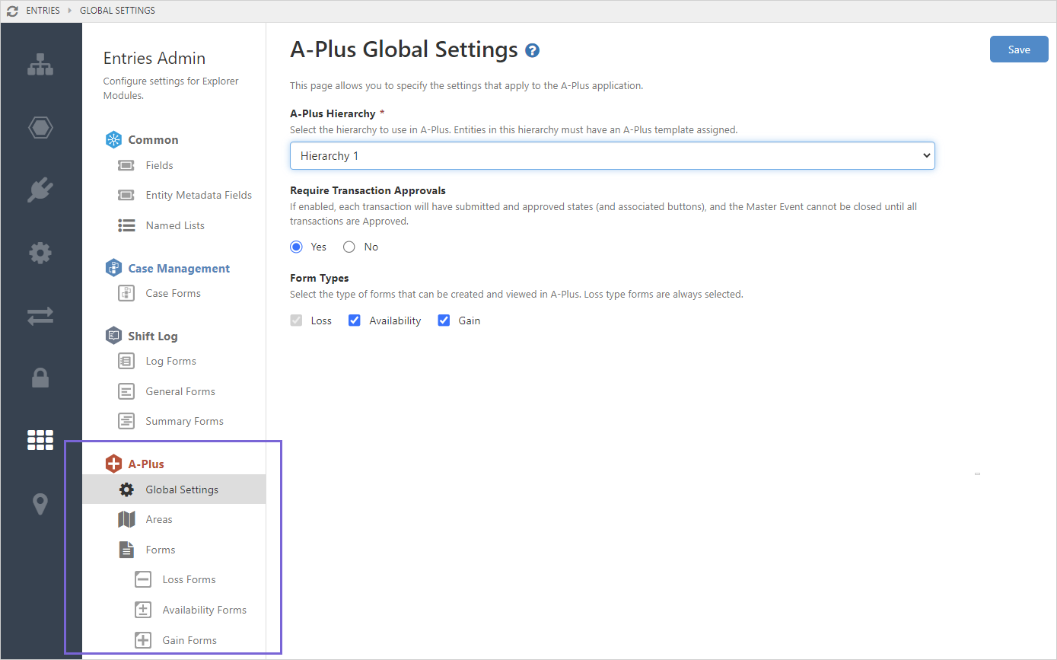Open the padlock security icon in sidebar

(40, 378)
